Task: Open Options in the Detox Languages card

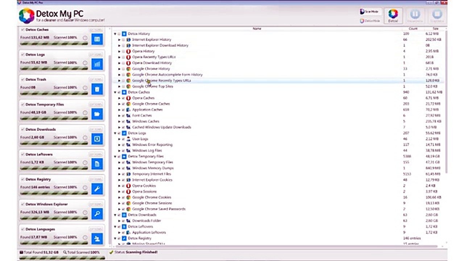Action: coord(96,229)
